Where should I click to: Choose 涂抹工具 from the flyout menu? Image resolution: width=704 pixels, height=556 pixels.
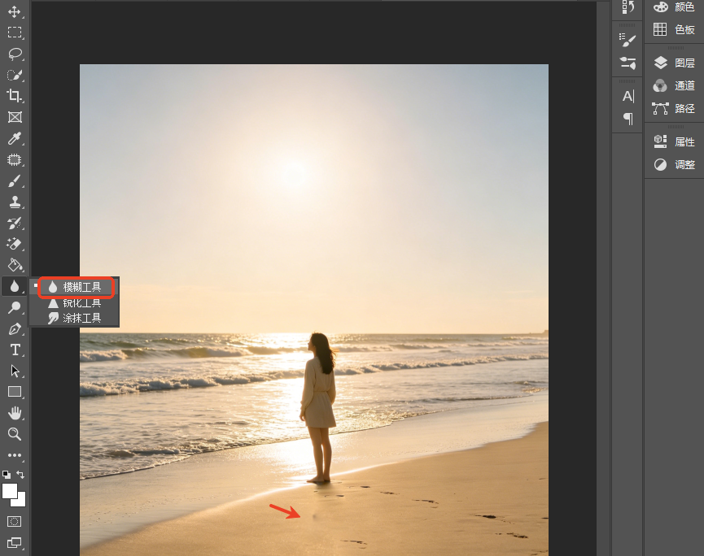pyautogui.click(x=75, y=318)
